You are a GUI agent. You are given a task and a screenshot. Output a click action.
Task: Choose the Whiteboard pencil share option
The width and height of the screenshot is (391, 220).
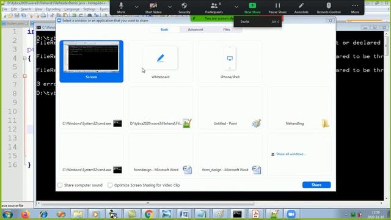160,61
